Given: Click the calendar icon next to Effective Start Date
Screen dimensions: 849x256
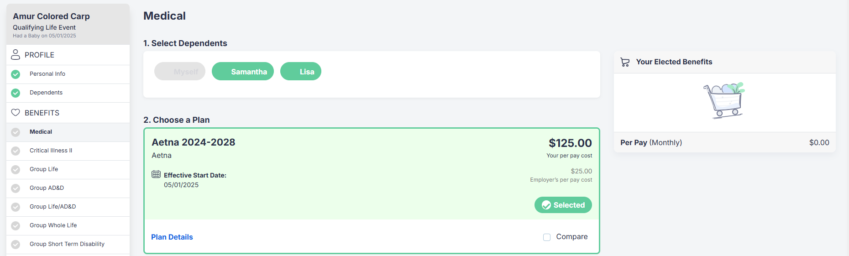Looking at the screenshot, I should (156, 174).
